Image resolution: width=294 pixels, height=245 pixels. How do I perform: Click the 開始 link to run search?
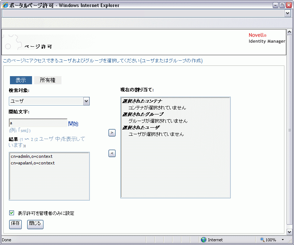[x=73, y=124]
